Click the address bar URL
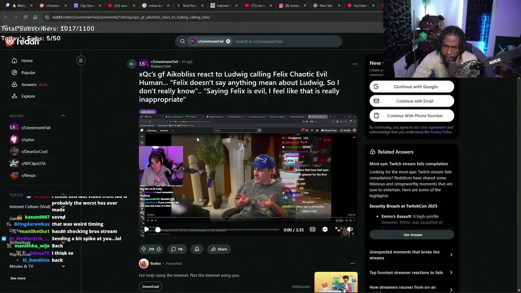The height and width of the screenshot is (293, 521). tap(131, 17)
